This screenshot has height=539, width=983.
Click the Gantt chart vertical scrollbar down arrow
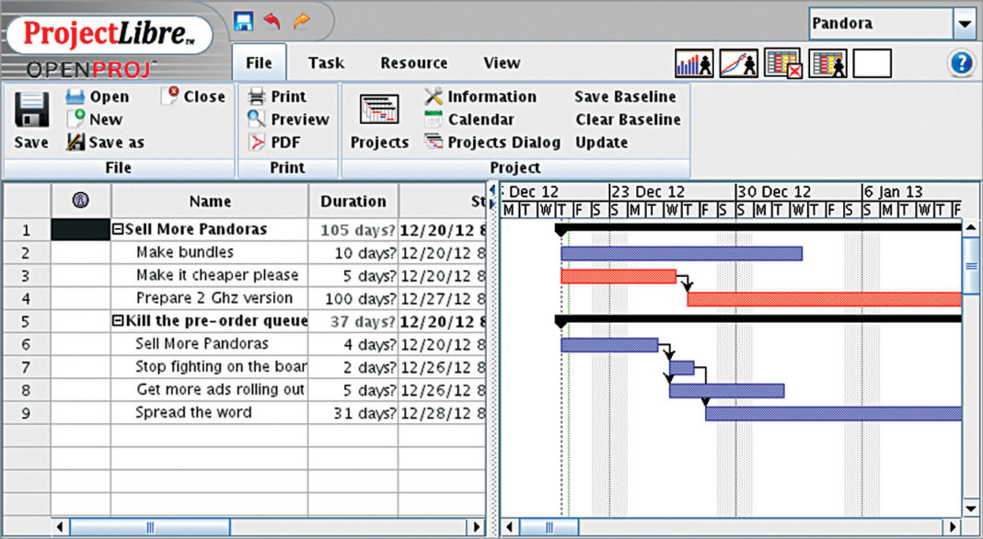970,508
